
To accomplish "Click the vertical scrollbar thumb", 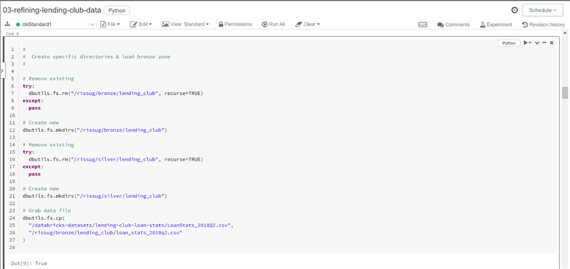I will (565, 93).
